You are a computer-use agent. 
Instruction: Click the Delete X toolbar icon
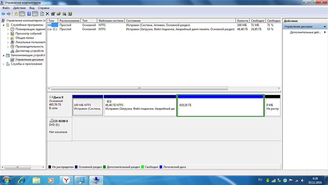47,14
